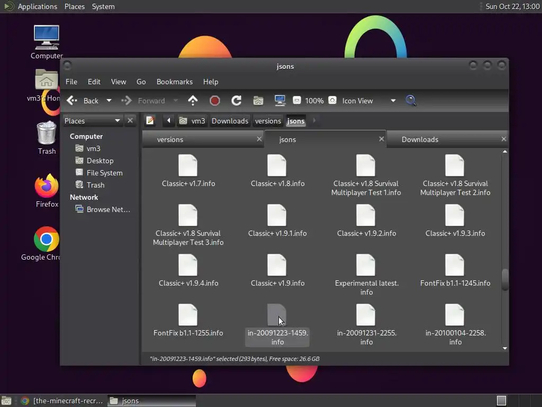Zoom out with the minus icon
The width and height of the screenshot is (542, 407).
click(296, 100)
